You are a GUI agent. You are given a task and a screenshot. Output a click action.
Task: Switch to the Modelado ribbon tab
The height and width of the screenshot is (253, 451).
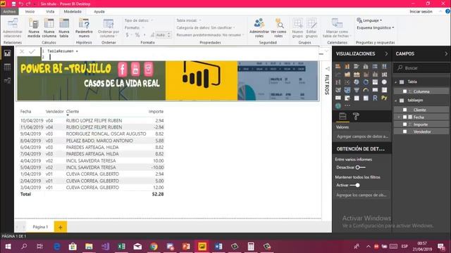(x=73, y=11)
